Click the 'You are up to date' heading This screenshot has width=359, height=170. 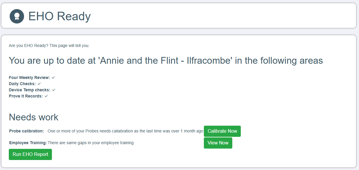[x=166, y=60]
